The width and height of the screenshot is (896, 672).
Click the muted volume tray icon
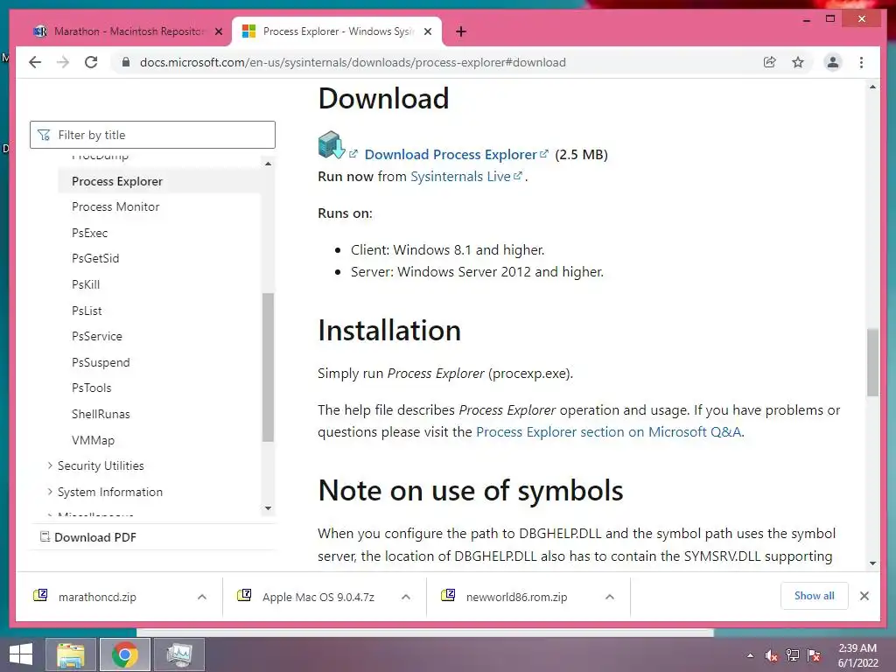[772, 655]
